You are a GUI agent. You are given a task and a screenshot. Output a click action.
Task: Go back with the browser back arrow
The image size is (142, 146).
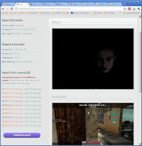pyautogui.click(x=3, y=9)
